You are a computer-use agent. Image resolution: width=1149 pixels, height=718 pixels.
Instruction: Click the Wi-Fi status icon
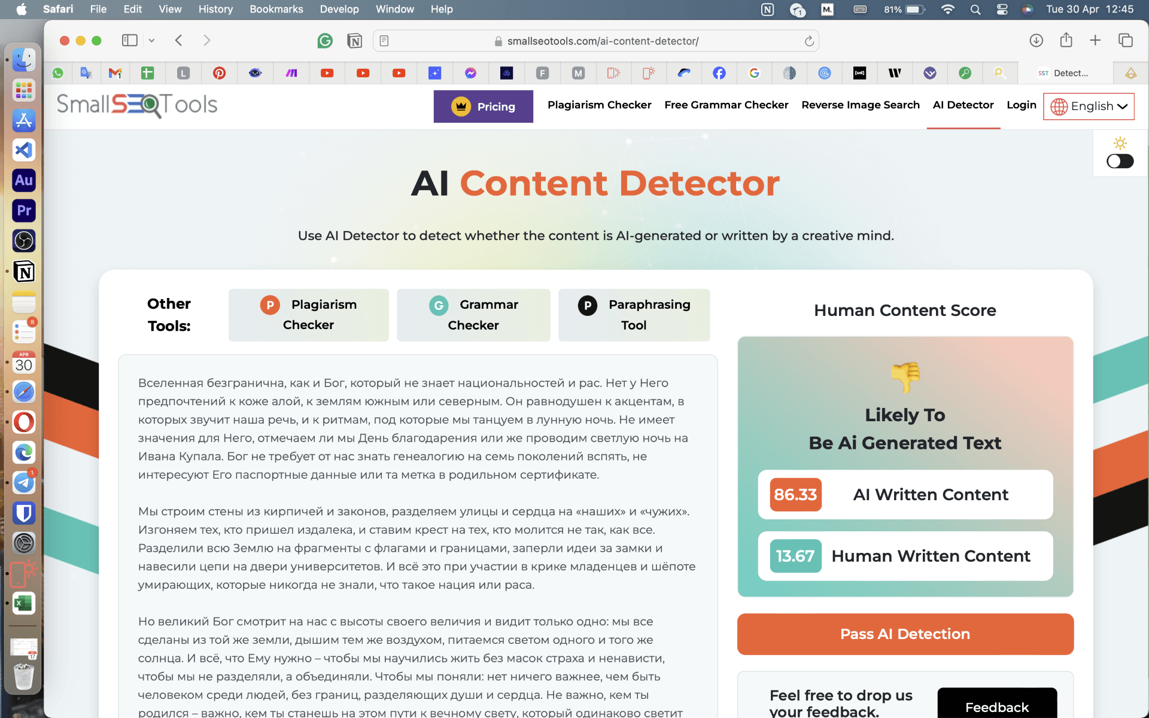click(947, 9)
